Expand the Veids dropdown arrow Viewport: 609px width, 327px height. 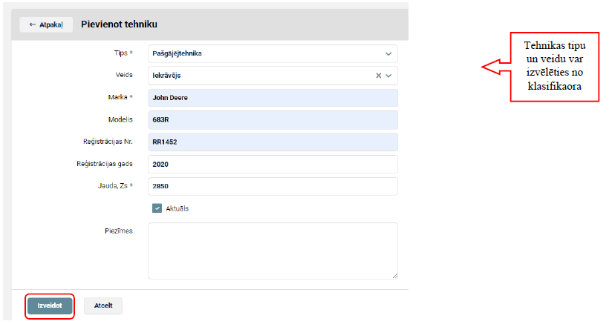[x=388, y=76]
